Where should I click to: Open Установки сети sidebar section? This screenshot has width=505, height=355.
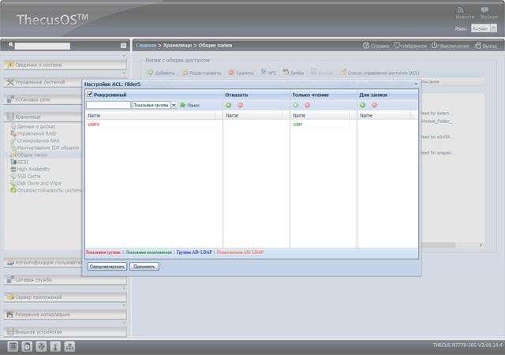click(x=43, y=100)
